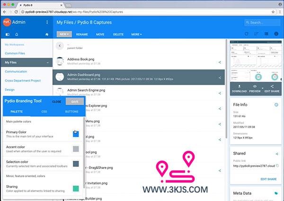Go to parent folder back arrow
This screenshot has height=201, width=284.
(60, 46)
